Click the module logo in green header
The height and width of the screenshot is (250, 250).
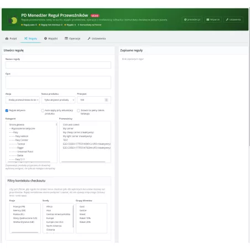pos(13,20)
